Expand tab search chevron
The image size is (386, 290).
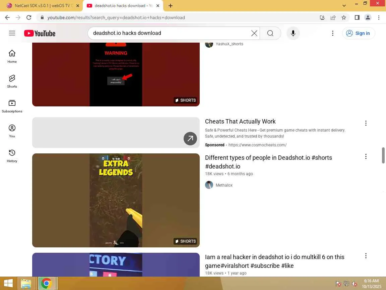[344, 6]
